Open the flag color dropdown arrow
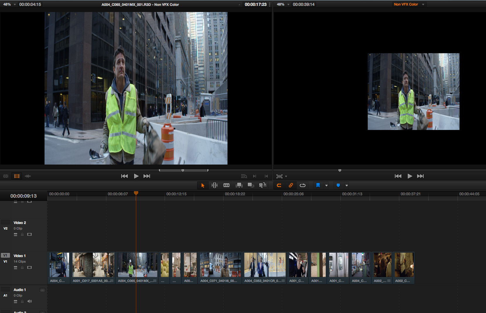 click(326, 186)
